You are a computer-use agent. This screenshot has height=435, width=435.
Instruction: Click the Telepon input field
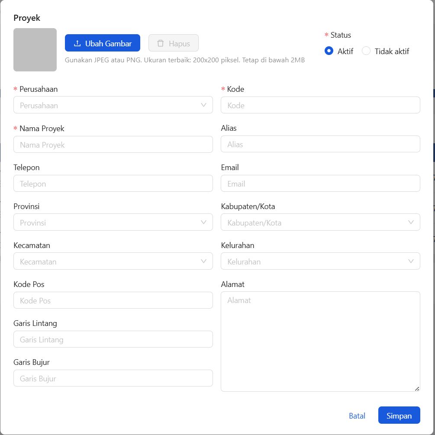point(113,184)
